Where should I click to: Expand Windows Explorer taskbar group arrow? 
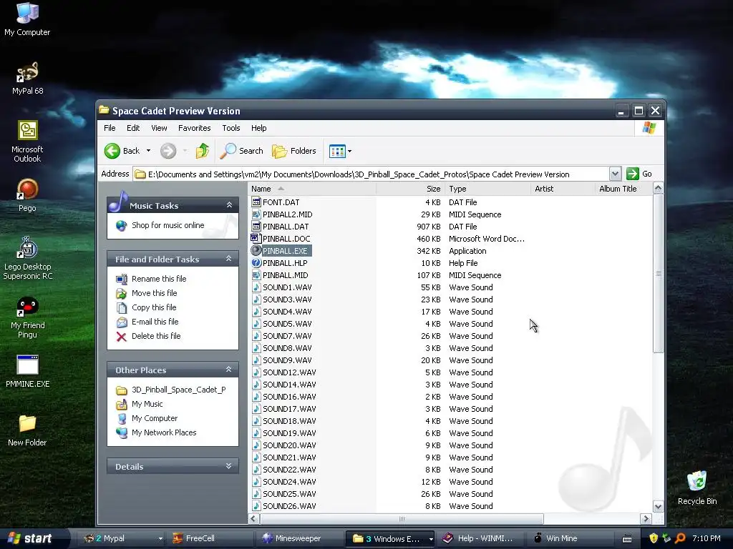[x=430, y=539]
